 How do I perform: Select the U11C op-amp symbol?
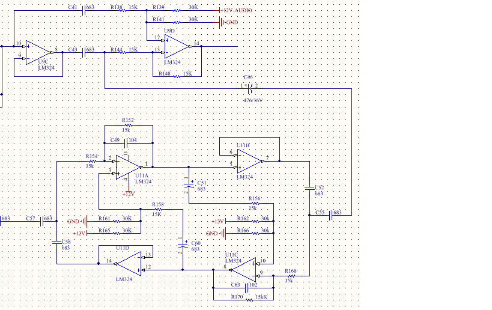[x=244, y=270]
